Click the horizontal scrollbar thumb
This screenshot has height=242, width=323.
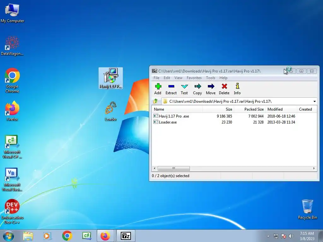174,168
